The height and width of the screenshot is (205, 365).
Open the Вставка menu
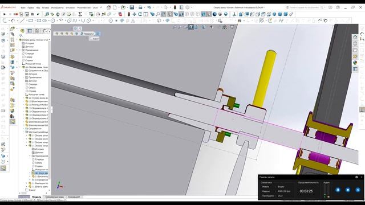tap(46, 7)
